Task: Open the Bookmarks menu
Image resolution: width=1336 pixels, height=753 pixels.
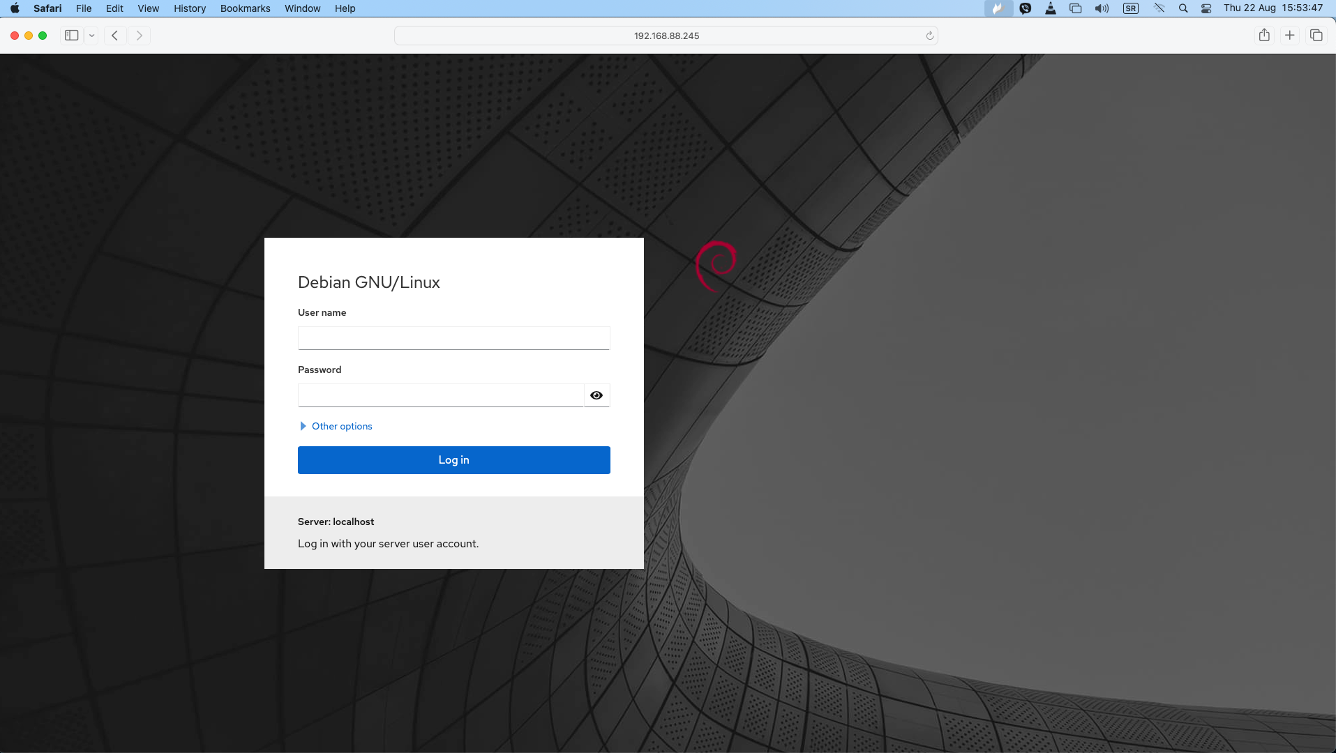Action: coord(246,8)
